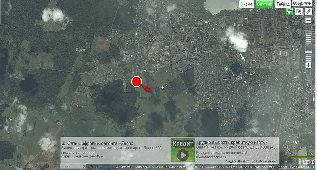Viewport: 317px width, 170px height.
Task: Click the Zeon logo icon in ad
Action: click(63, 143)
